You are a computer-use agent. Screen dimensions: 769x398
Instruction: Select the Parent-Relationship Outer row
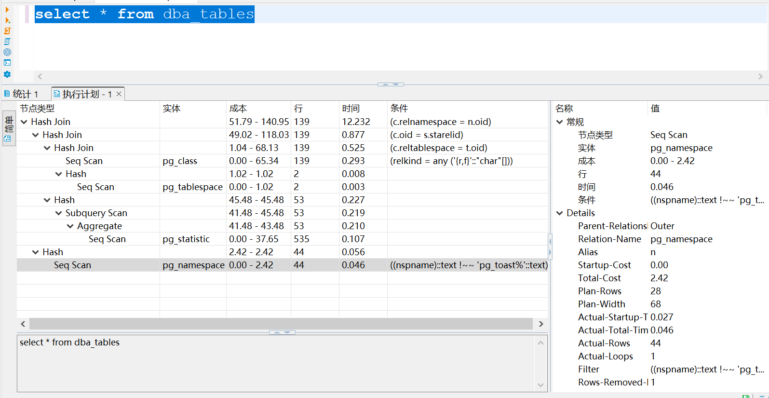(660, 226)
